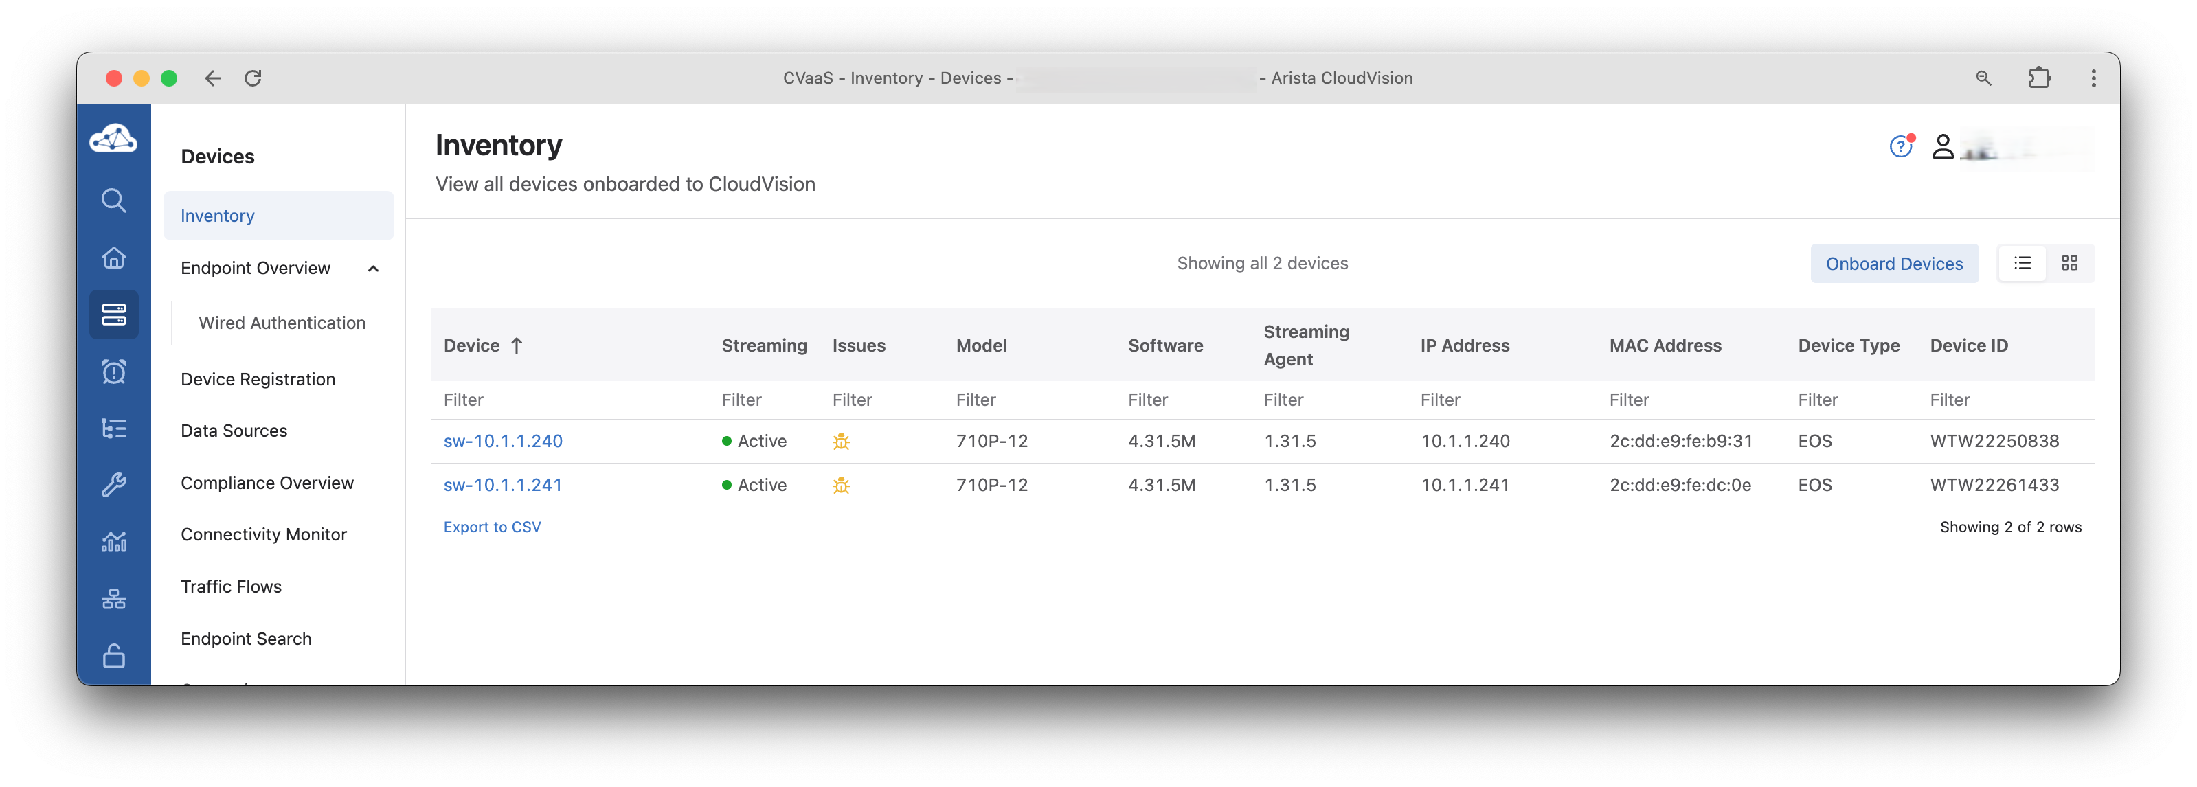Open the user account menu icon
This screenshot has height=787, width=2197.
[1943, 148]
